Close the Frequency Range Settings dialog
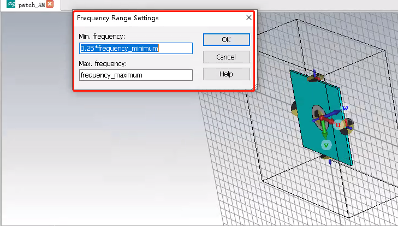The width and height of the screenshot is (398, 226). (249, 17)
